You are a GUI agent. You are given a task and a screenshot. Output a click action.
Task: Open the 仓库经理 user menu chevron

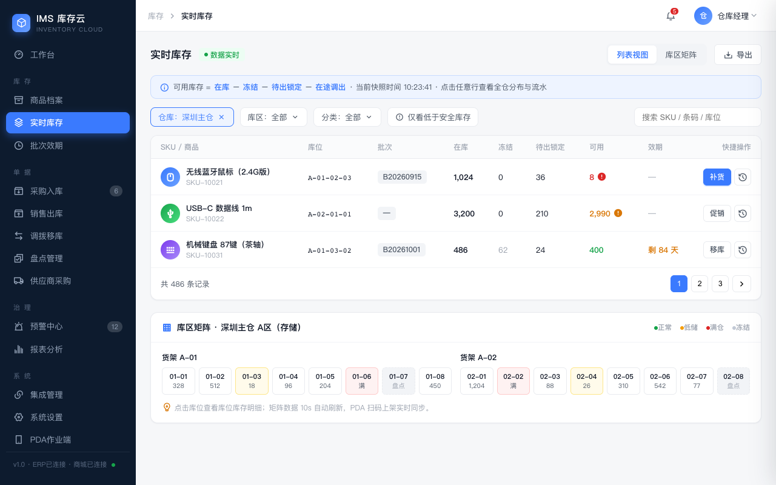point(754,16)
